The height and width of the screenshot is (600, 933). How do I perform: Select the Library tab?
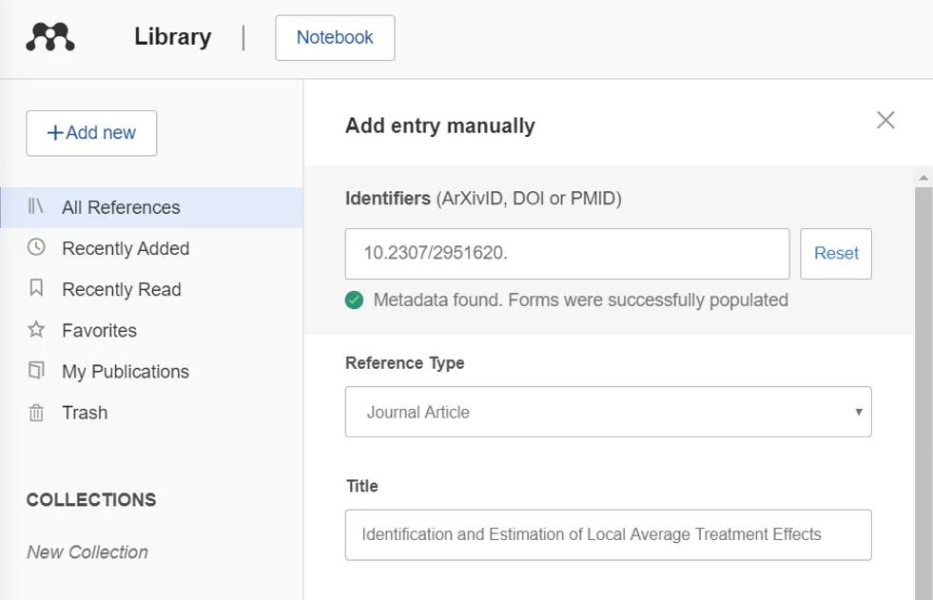pyautogui.click(x=172, y=37)
